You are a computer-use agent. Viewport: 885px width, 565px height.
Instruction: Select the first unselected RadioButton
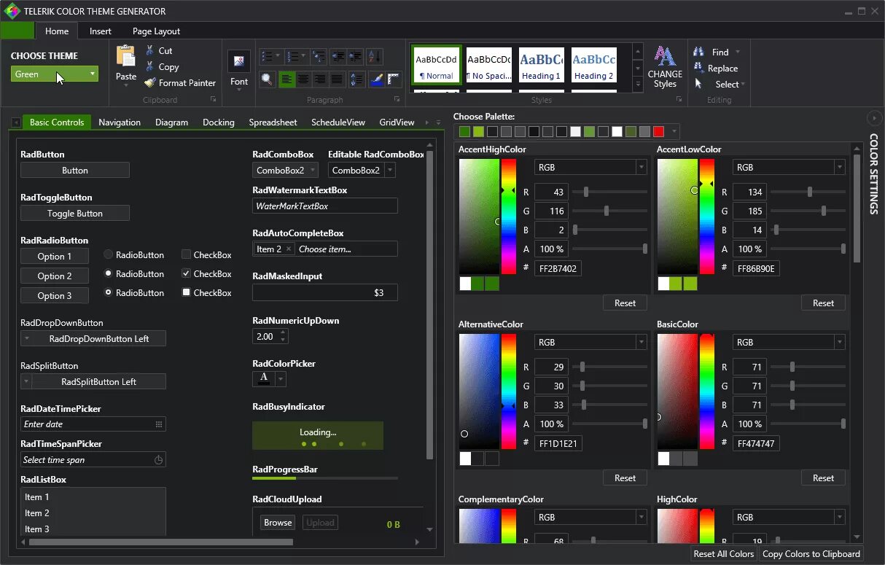click(108, 254)
